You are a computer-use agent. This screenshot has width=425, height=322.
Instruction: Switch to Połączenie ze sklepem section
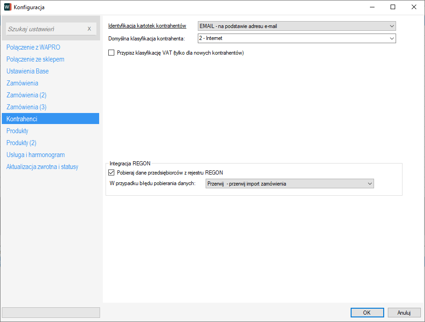[x=35, y=59]
